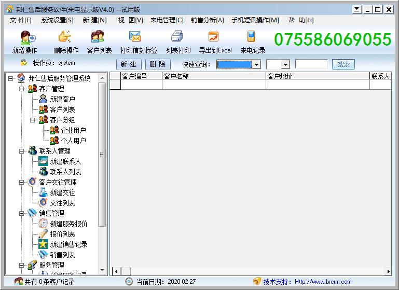
Task: Click the 交往列表 icon in tree
Action: [x=43, y=202]
